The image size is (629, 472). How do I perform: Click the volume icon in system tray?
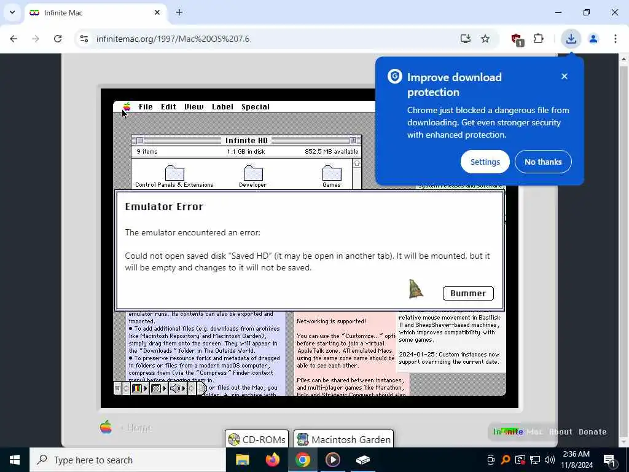(x=550, y=460)
